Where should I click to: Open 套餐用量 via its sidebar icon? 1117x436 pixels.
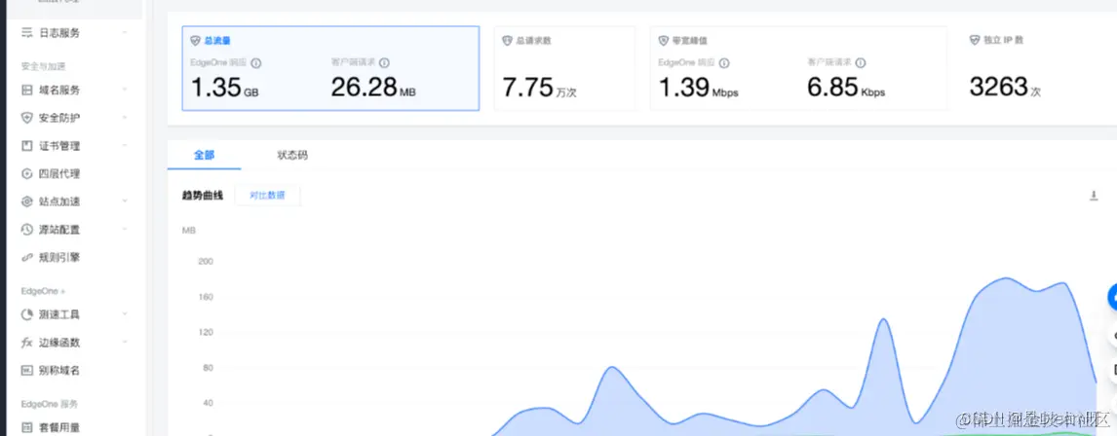coord(27,427)
